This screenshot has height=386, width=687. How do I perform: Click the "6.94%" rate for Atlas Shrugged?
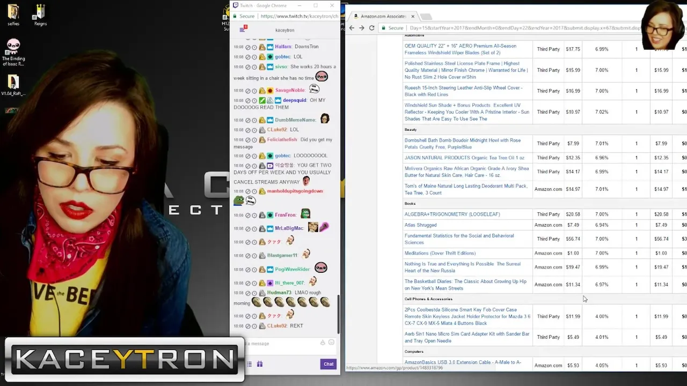[602, 225]
